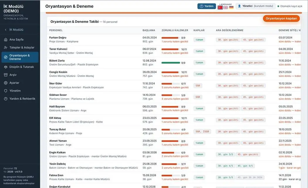Click the "30. gün 3/5" badge for Engin Kalkan
This screenshot has width=308, height=188.
225,154
